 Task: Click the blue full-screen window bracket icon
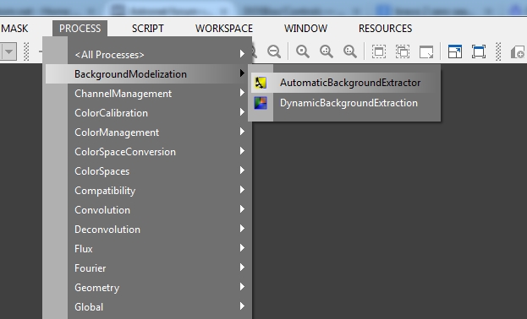pyautogui.click(x=479, y=51)
